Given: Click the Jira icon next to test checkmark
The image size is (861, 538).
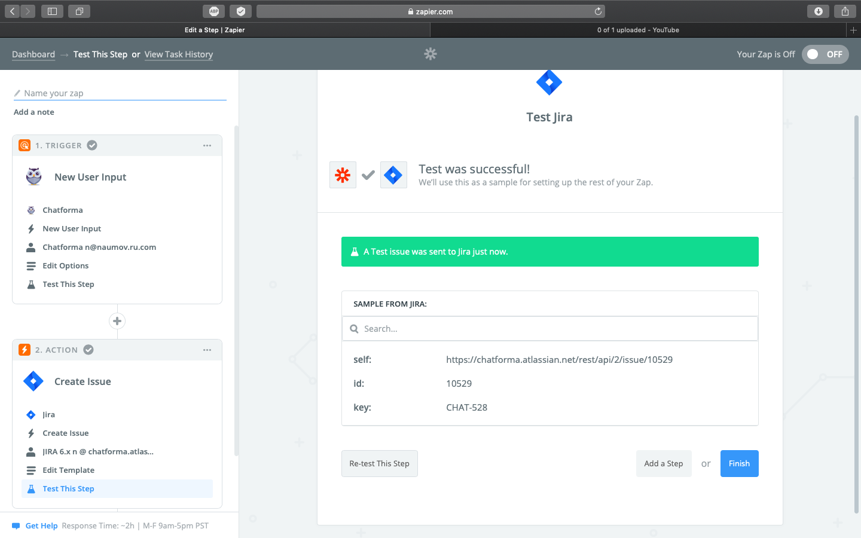Looking at the screenshot, I should point(393,175).
